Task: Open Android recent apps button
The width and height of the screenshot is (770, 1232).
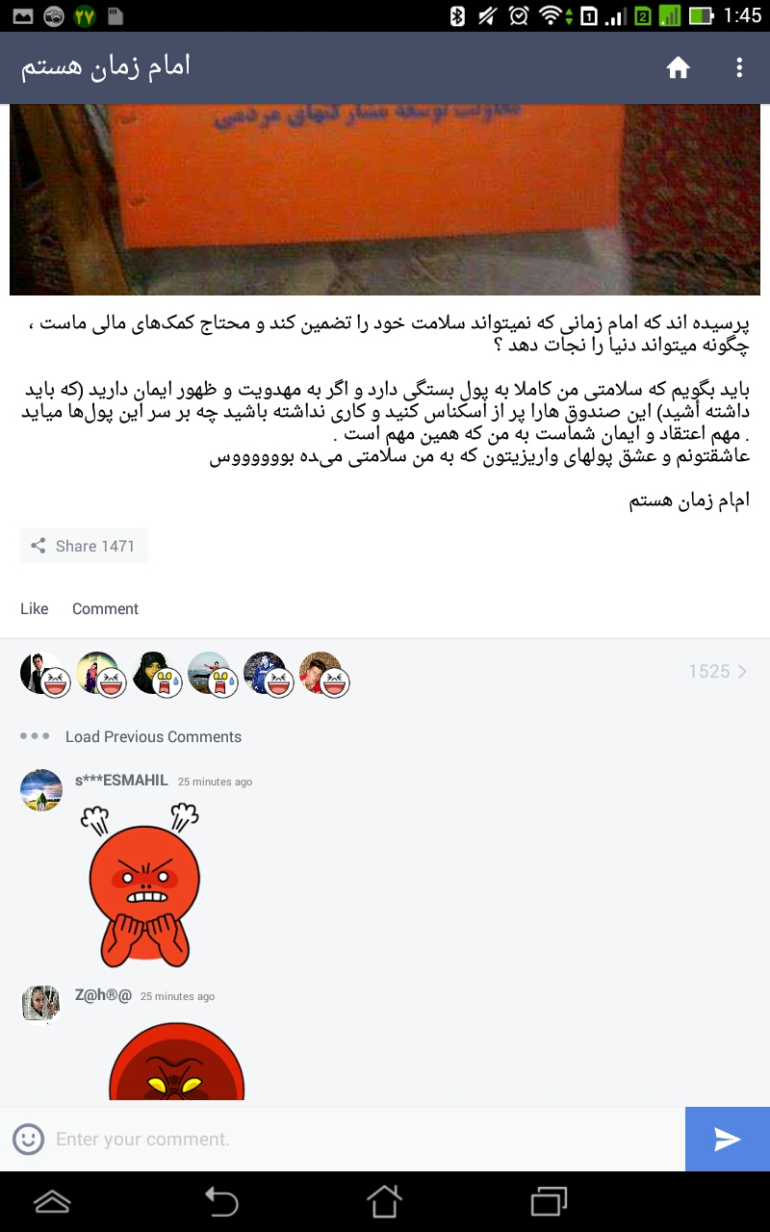Action: pos(549,1201)
